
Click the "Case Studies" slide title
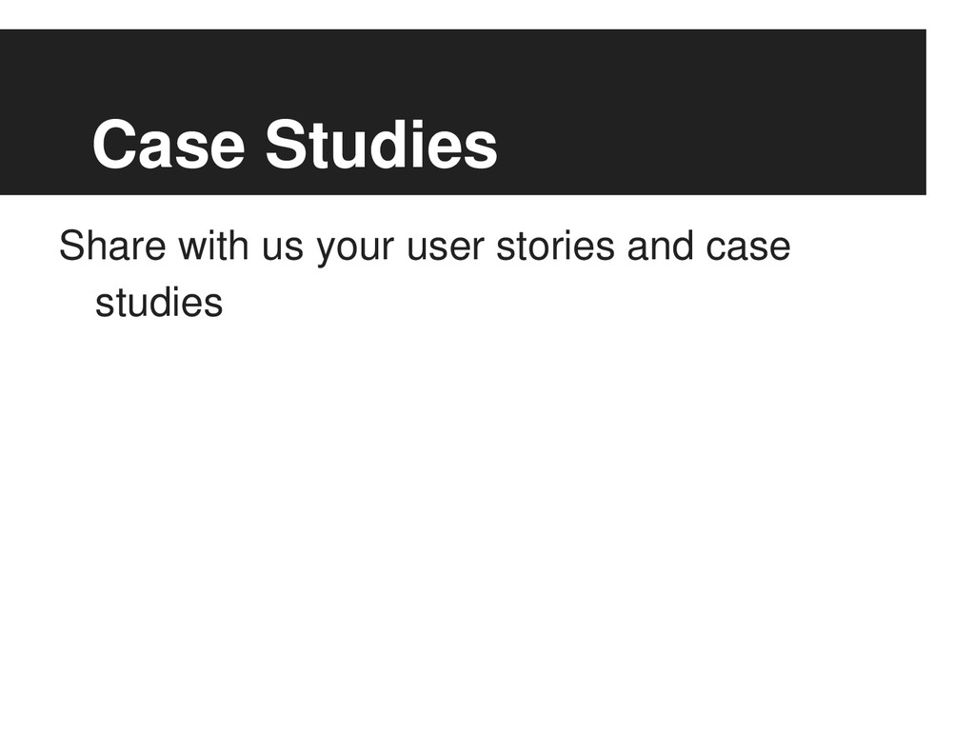pos(295,145)
